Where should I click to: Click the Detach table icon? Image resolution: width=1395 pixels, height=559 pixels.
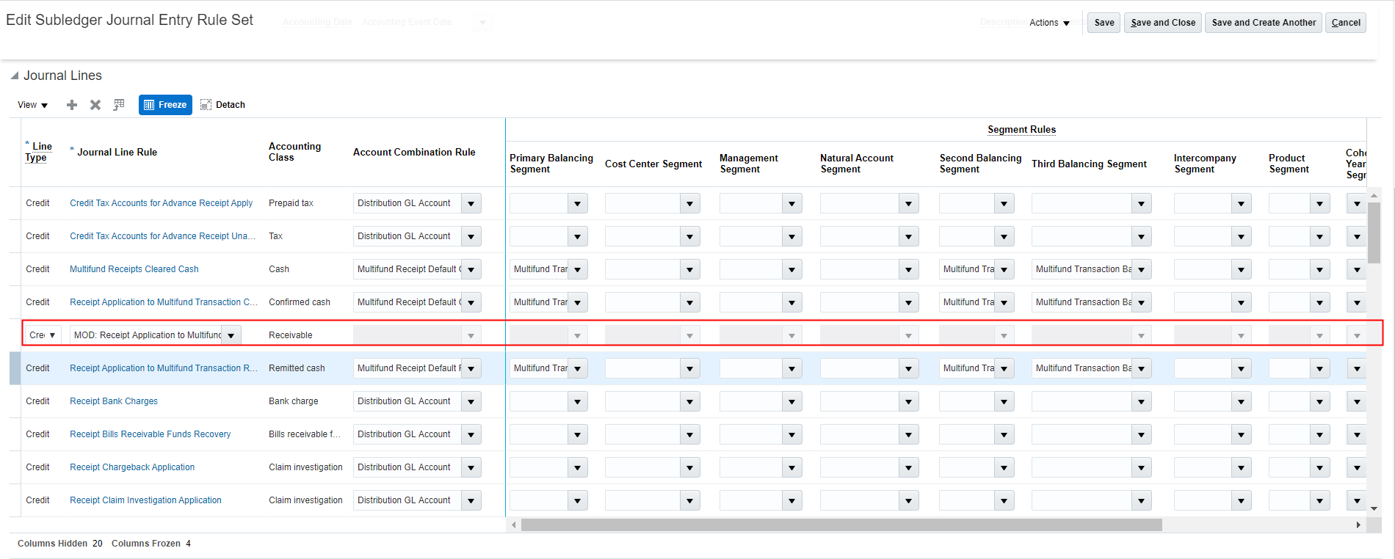[222, 105]
